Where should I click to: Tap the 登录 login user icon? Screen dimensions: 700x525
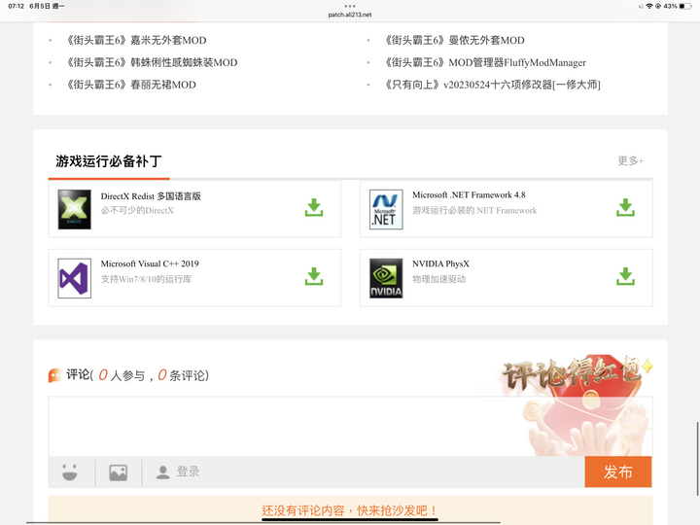click(x=163, y=472)
